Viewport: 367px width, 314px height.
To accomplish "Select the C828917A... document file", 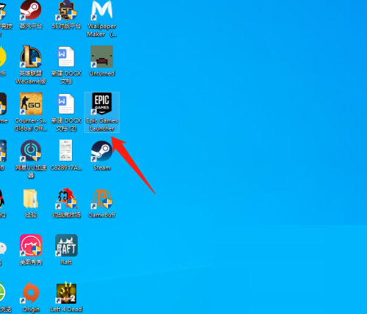I will (66, 155).
